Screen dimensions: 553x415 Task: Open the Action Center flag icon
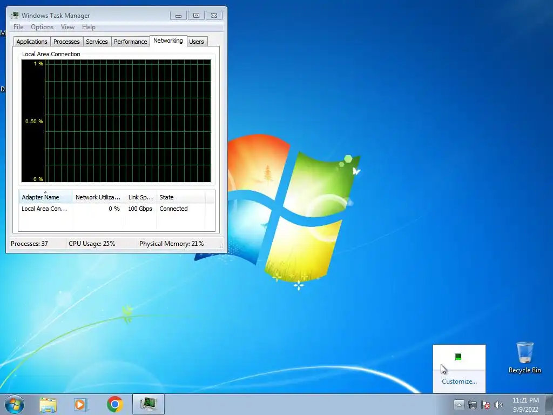click(x=485, y=405)
